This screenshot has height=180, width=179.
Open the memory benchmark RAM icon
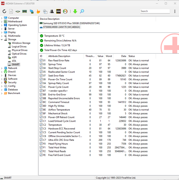point(24,11)
